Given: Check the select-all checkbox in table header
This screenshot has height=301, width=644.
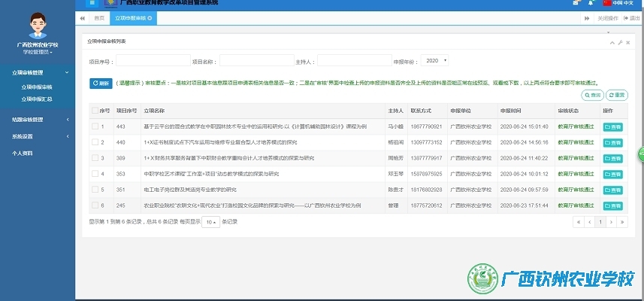Looking at the screenshot, I should pos(95,111).
